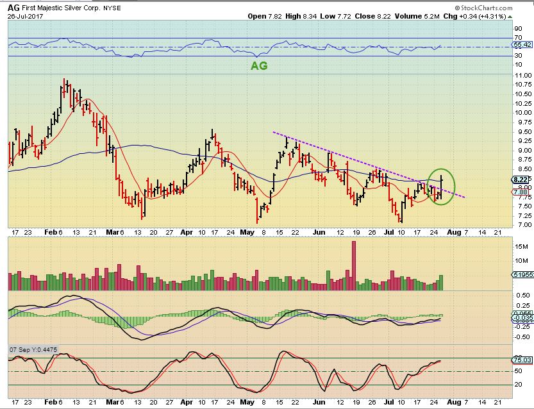Screen dimensions: 534x409
Task: Click the Chg +0.34 (+4.31%) value
Action: [x=474, y=16]
